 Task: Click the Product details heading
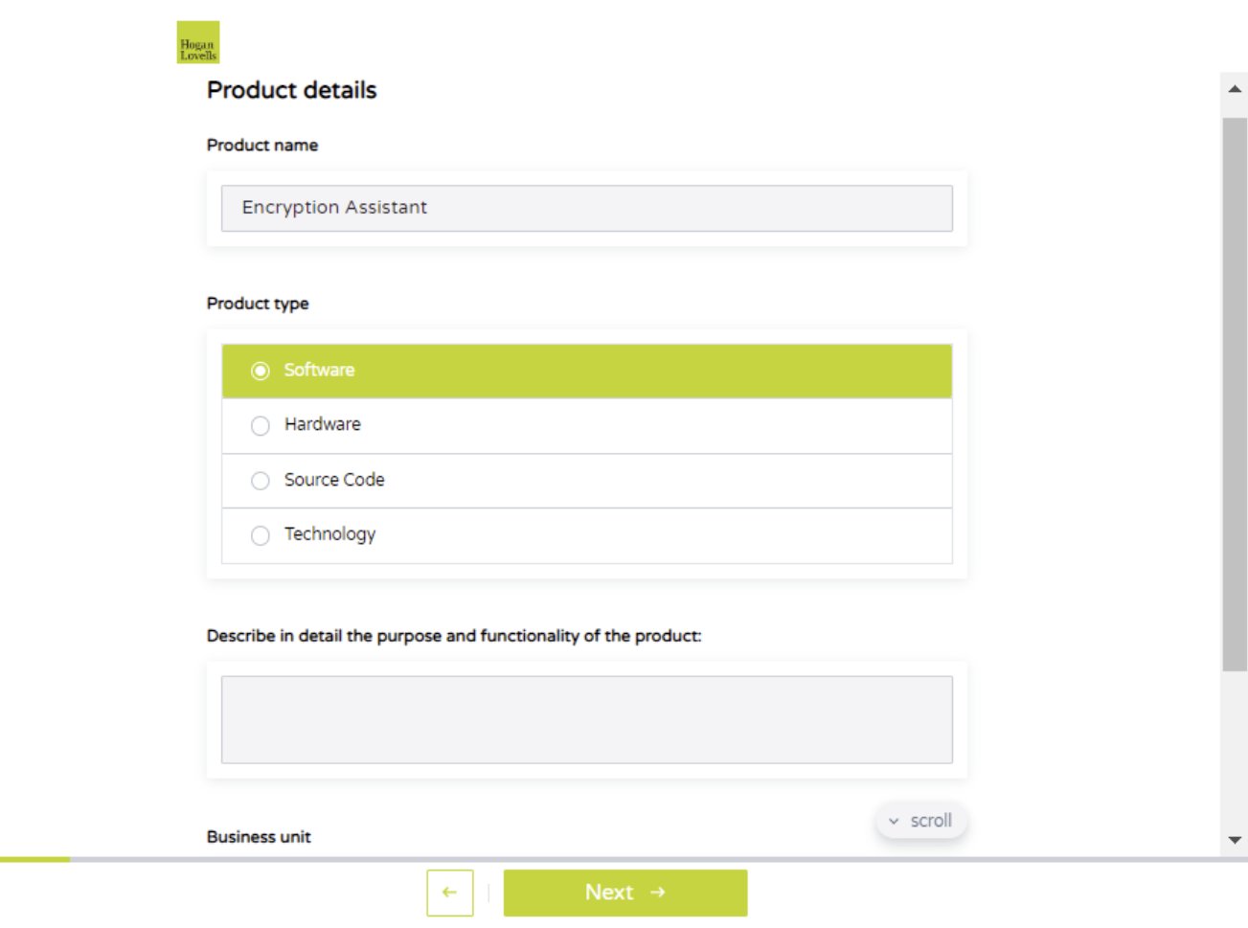[291, 90]
